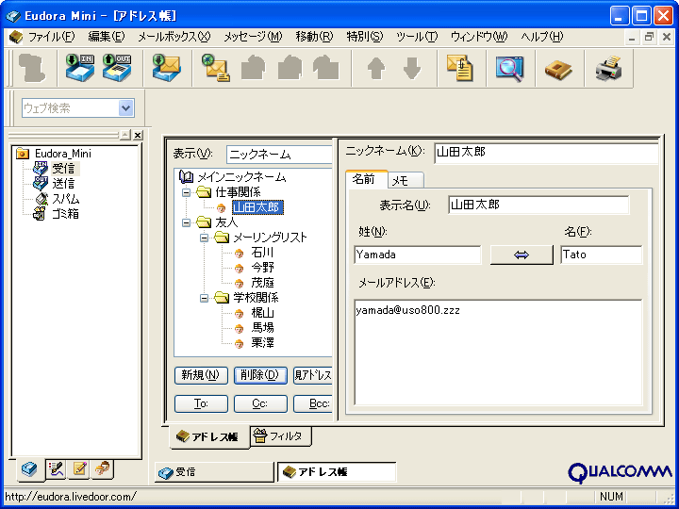Compose a new message toolbar icon

coord(216,68)
